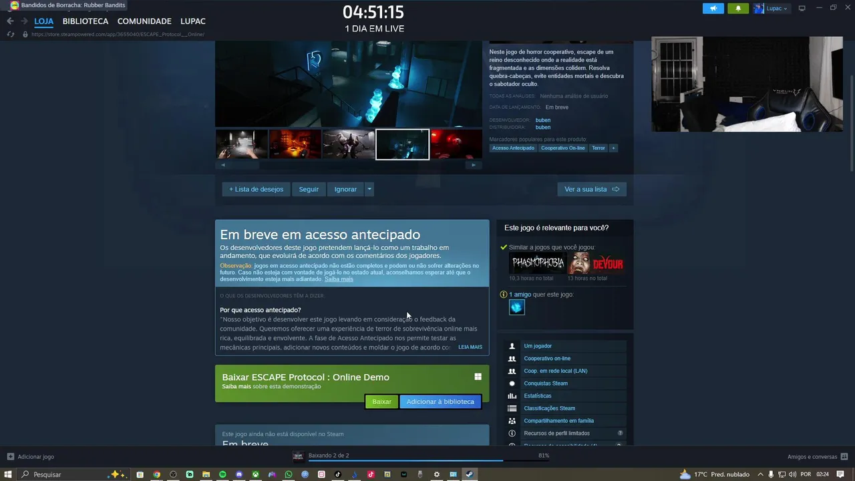Click the Acesso Antecipado tag

[x=513, y=148]
